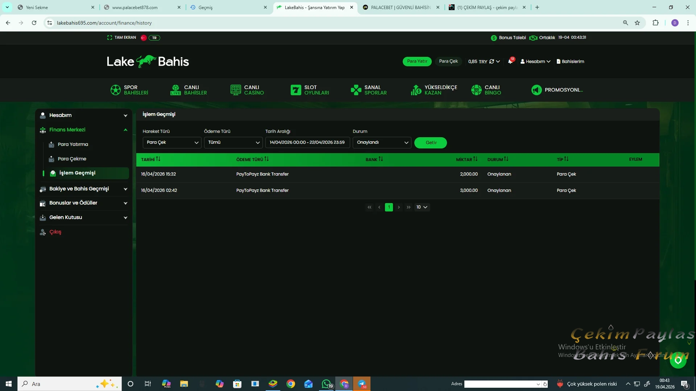The height and width of the screenshot is (391, 696).
Task: Expand the Gelen Kutusu section
Action: point(83,217)
